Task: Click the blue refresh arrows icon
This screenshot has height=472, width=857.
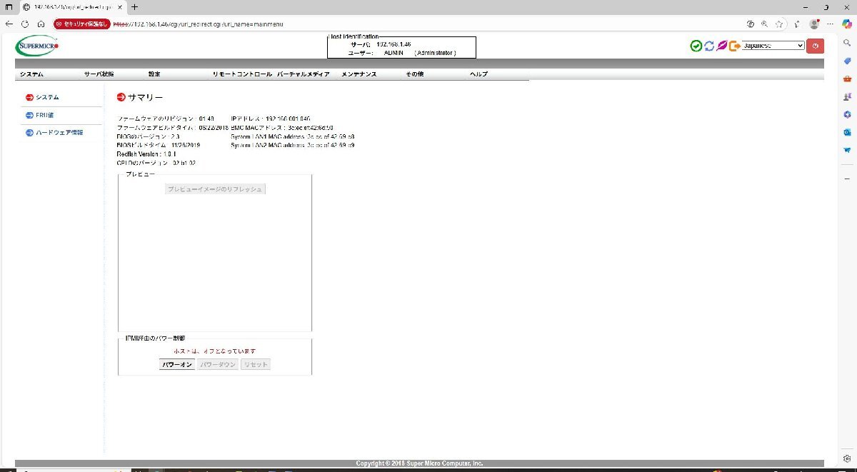Action: tap(709, 46)
